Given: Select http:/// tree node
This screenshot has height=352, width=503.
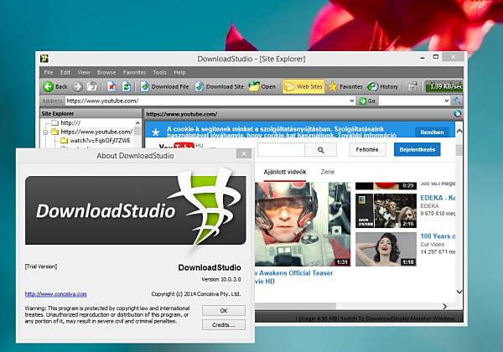Looking at the screenshot, I should [x=70, y=123].
